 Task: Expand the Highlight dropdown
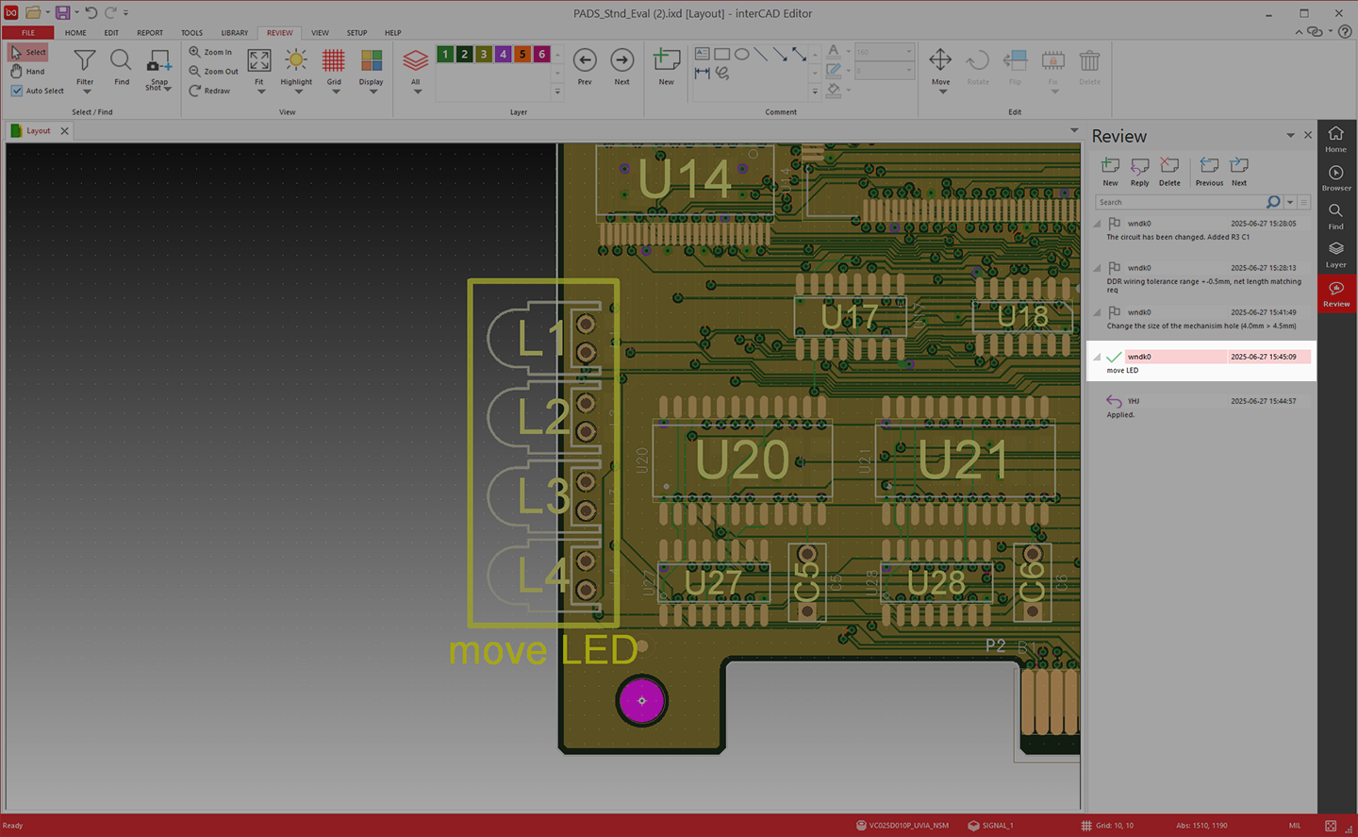(x=296, y=92)
